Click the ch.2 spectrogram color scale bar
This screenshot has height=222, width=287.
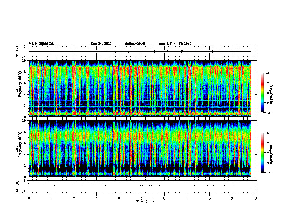tap(262, 153)
